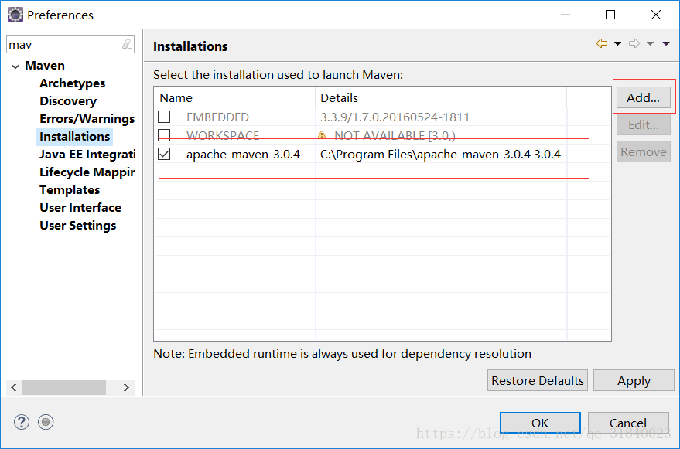The image size is (680, 449).
Task: Open the Lifecycle Mappings page
Action: pyautogui.click(x=87, y=172)
